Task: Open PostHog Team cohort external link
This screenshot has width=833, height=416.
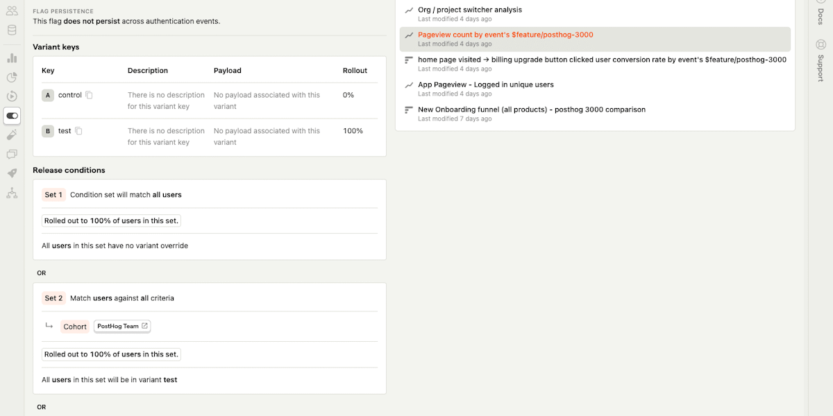Action: [122, 326]
